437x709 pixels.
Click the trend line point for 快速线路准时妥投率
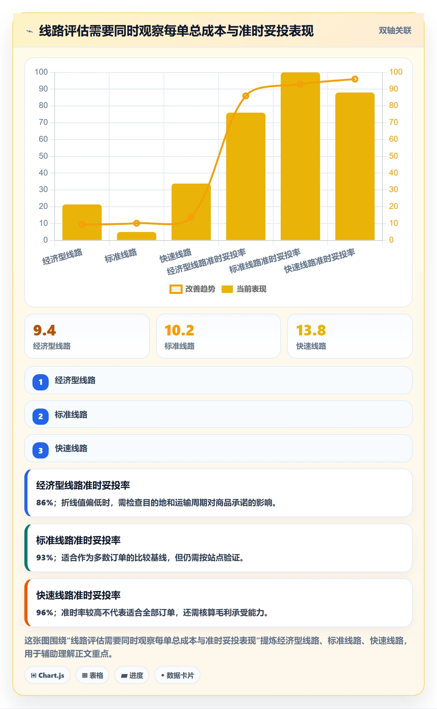coord(355,79)
